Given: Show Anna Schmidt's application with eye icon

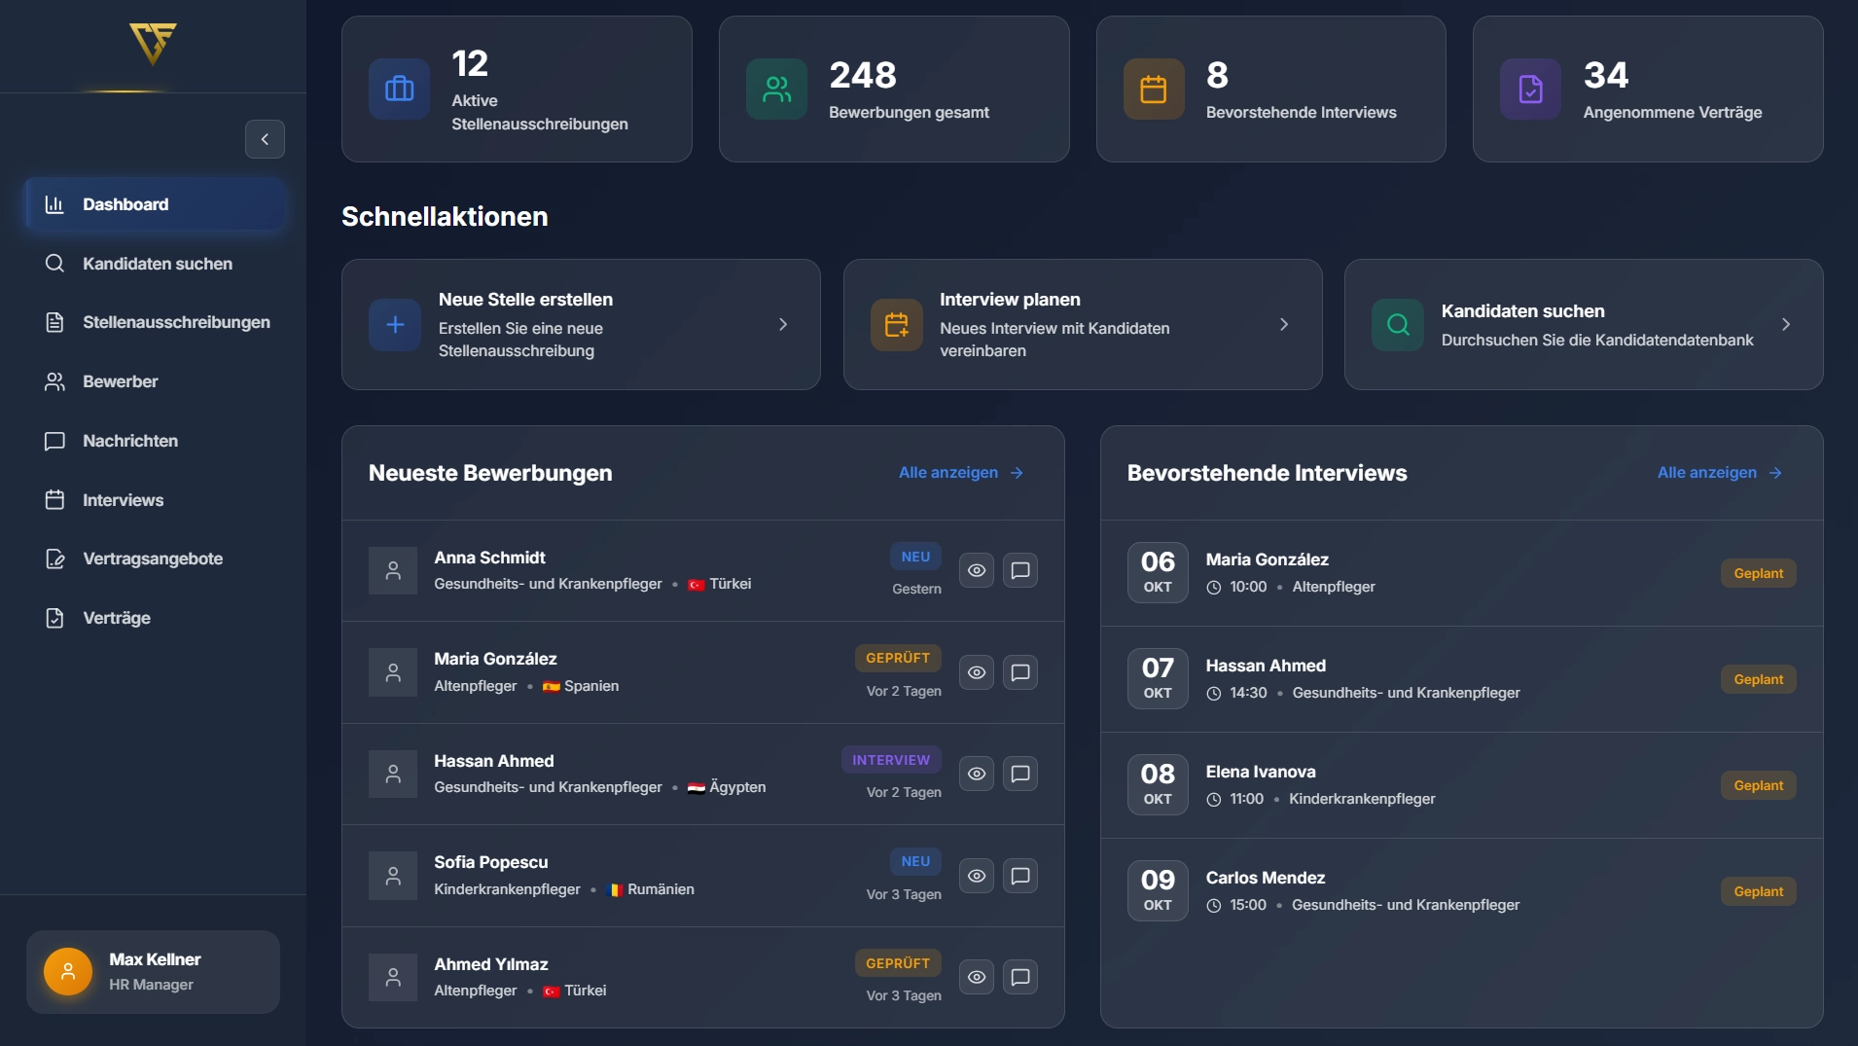Looking at the screenshot, I should click(x=977, y=571).
